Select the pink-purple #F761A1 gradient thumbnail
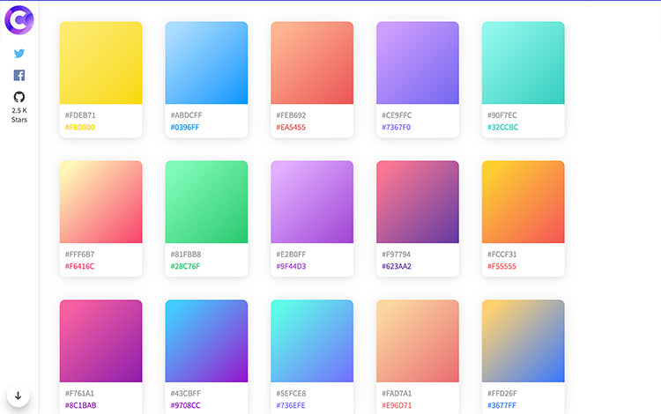 point(100,341)
